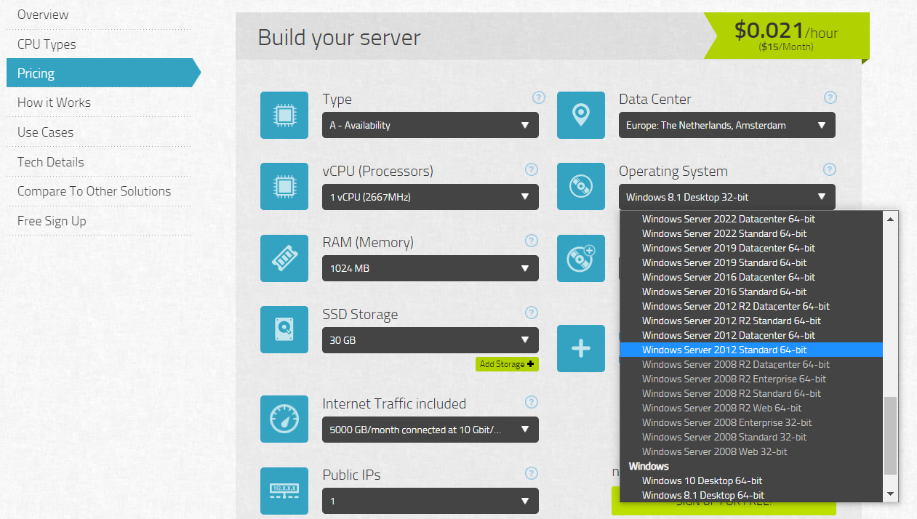Select Windows Server 2019 Standard 64-bit
Viewport: 917px width, 519px height.
751,262
